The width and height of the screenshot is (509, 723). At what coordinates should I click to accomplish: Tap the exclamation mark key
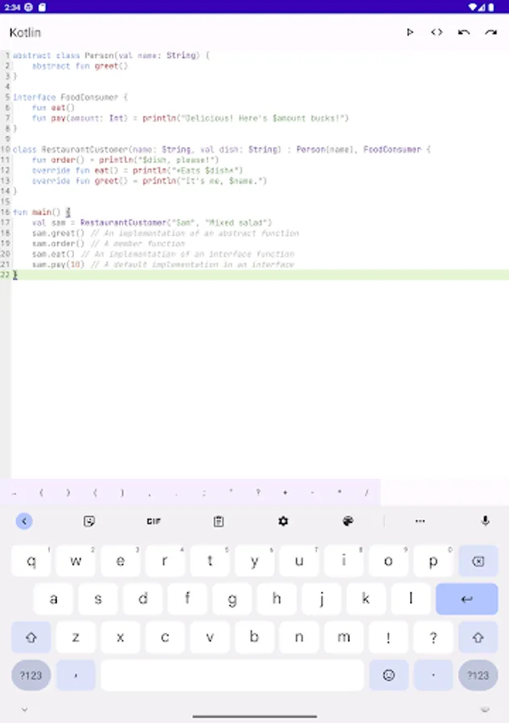pyautogui.click(x=388, y=637)
